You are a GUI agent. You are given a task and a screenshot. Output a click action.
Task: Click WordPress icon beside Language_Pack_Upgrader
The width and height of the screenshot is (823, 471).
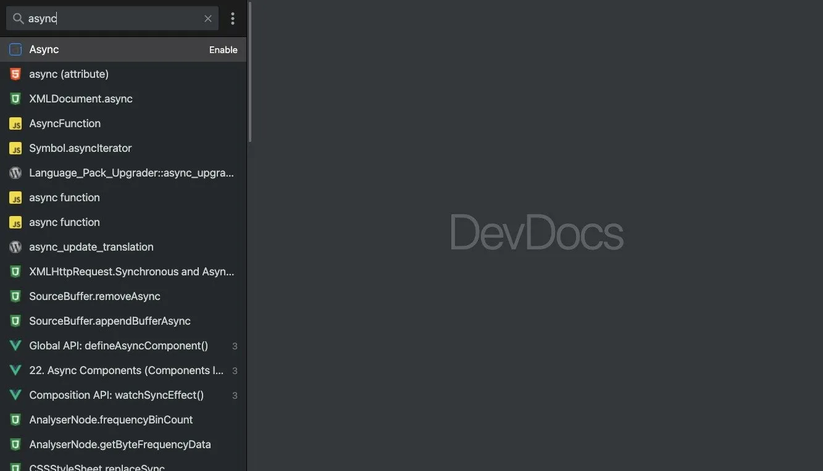(15, 173)
